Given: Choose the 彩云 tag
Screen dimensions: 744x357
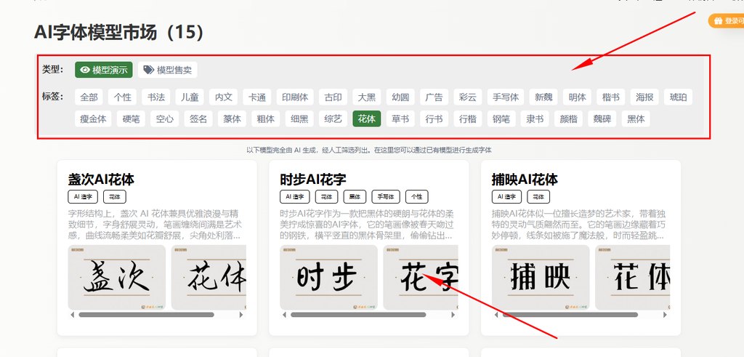Looking at the screenshot, I should click(468, 97).
